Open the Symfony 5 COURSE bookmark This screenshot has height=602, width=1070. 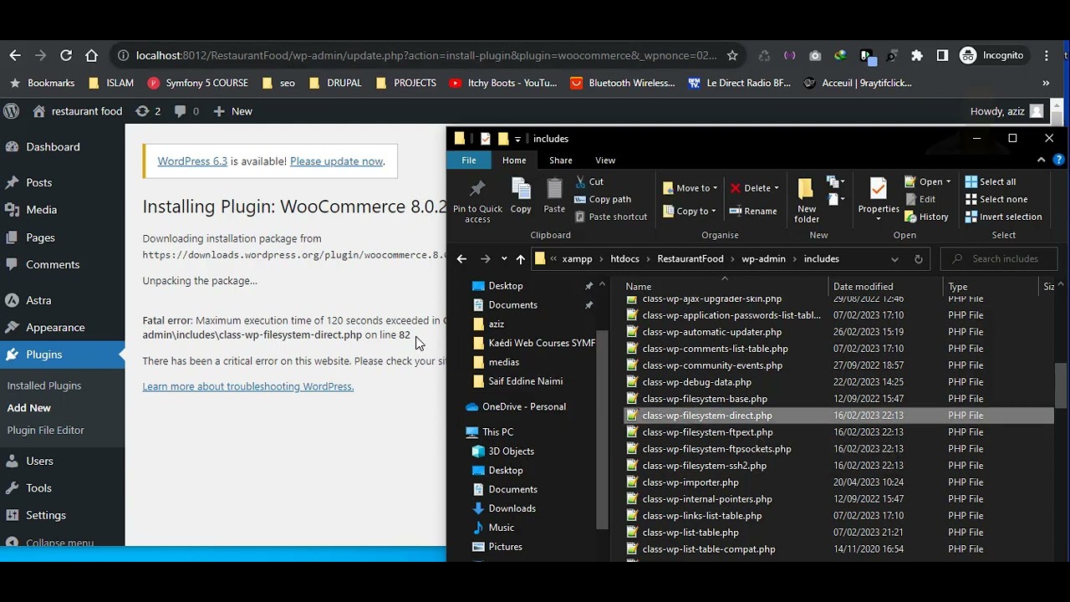198,83
